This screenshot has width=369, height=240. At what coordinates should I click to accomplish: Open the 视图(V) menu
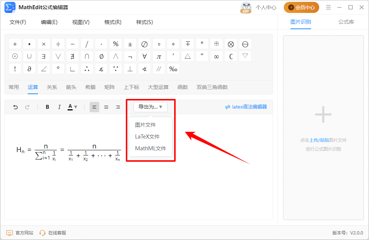pyautogui.click(x=81, y=22)
